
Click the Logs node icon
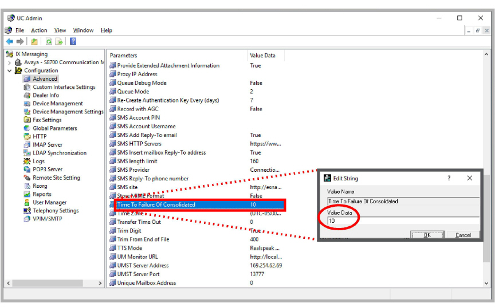pyautogui.click(x=27, y=161)
